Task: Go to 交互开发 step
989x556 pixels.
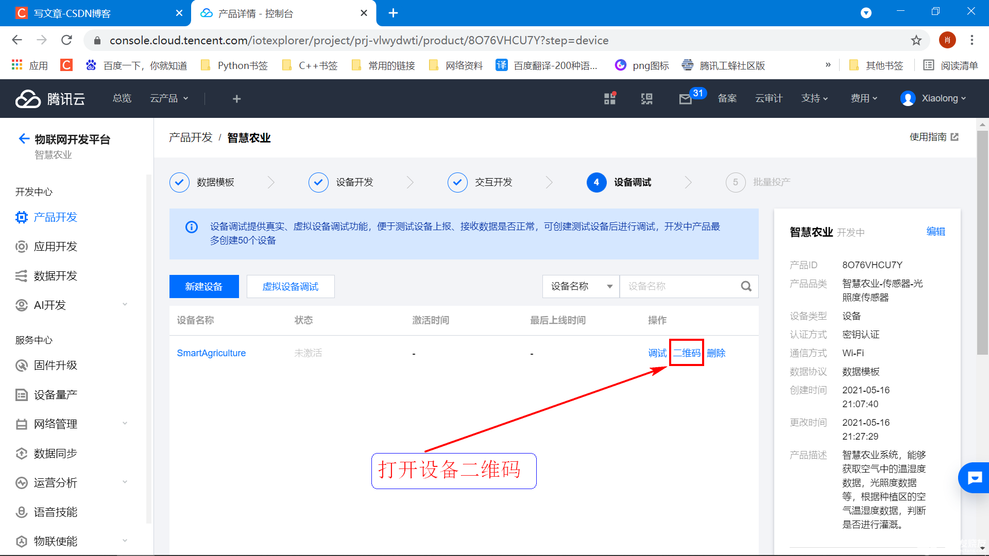Action: pos(480,182)
